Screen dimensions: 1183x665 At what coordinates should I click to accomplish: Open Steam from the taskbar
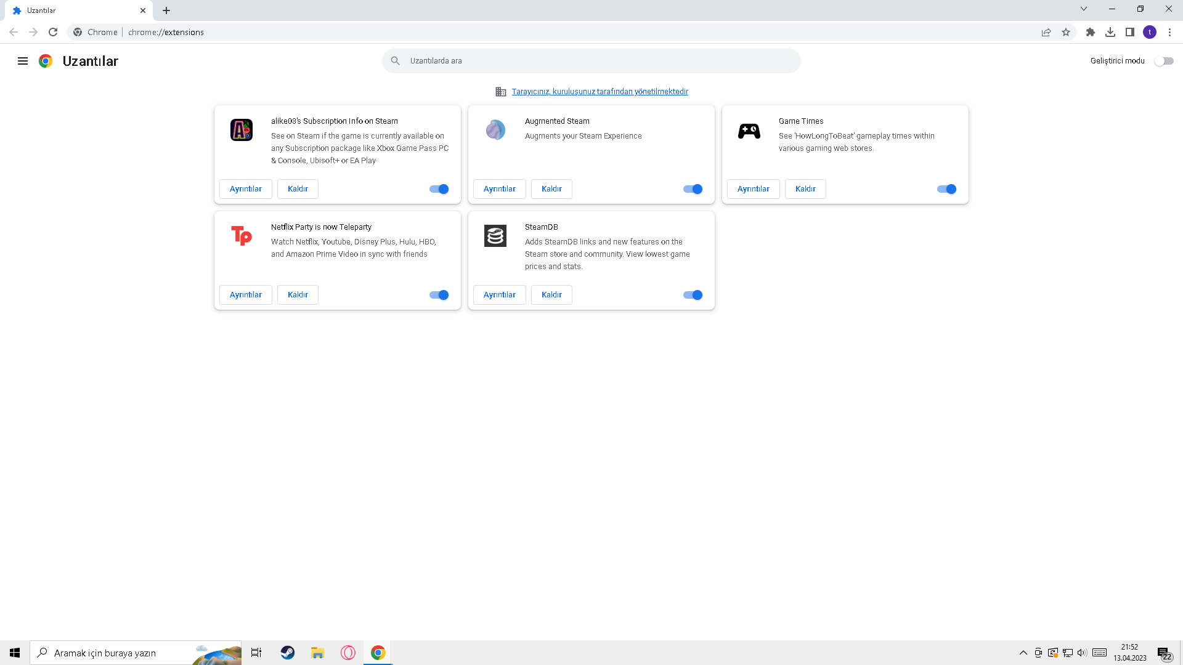287,653
